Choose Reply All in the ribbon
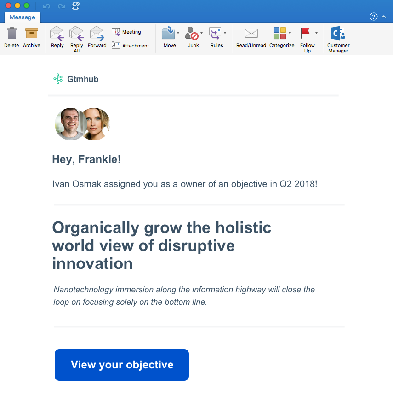 coord(77,40)
